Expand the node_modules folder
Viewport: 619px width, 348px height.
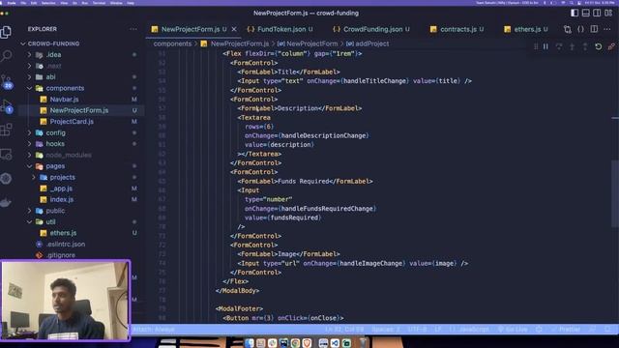click(69, 155)
